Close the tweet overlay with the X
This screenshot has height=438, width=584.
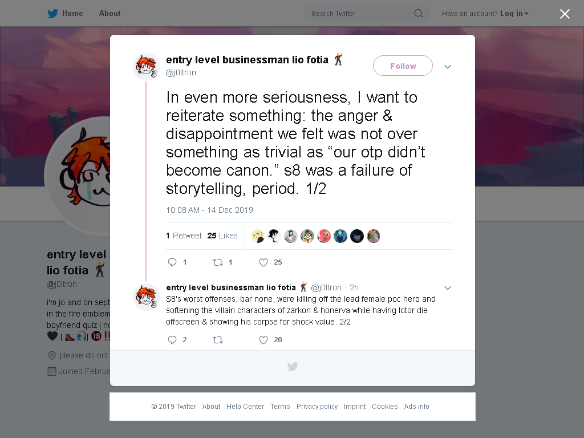tap(565, 14)
